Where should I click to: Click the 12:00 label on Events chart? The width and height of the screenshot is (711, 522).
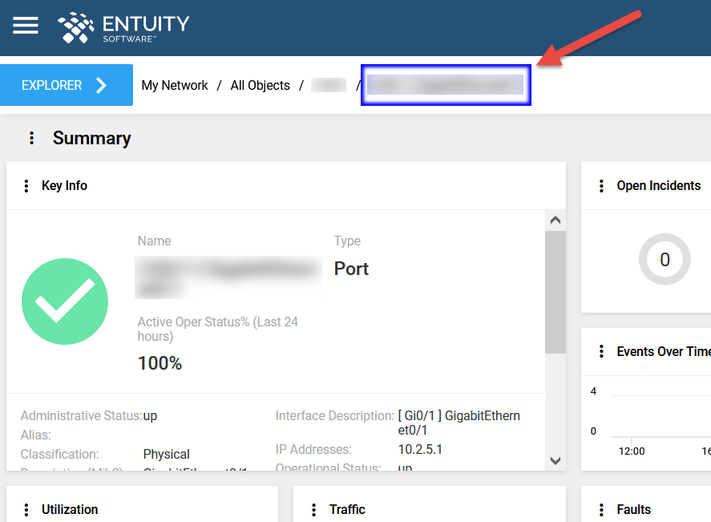pyautogui.click(x=632, y=451)
